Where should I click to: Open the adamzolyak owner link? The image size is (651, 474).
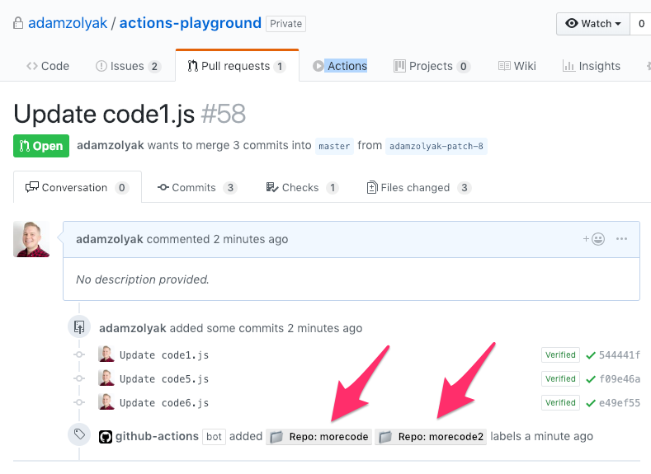point(68,23)
